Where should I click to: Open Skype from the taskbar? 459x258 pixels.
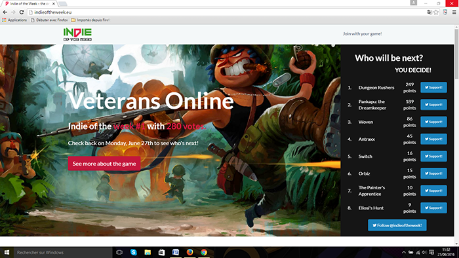point(134,252)
